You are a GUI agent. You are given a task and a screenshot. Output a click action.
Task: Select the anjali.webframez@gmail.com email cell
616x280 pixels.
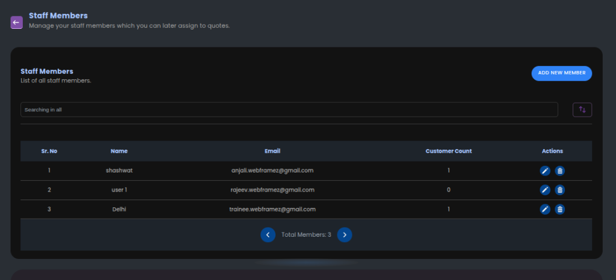click(x=273, y=171)
